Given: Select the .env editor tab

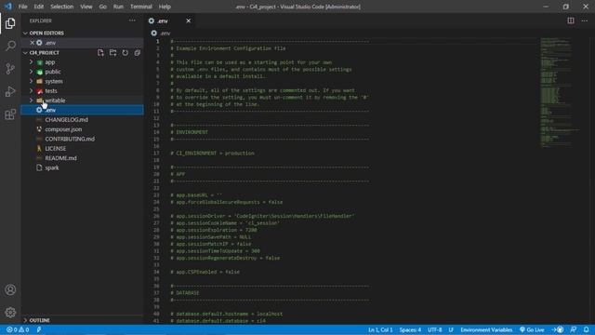Looking at the screenshot, I should click(x=170, y=20).
